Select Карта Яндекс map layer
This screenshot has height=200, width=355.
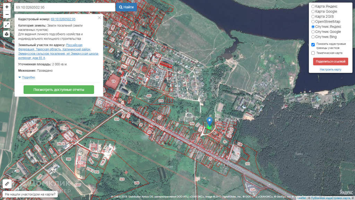pos(313,7)
